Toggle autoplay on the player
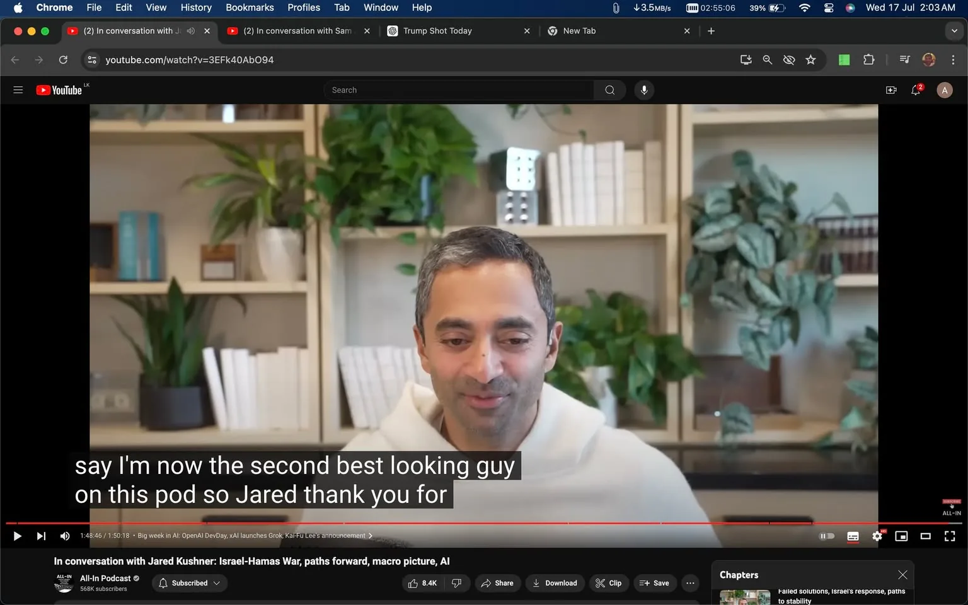Viewport: 968px width, 605px height. (x=827, y=536)
